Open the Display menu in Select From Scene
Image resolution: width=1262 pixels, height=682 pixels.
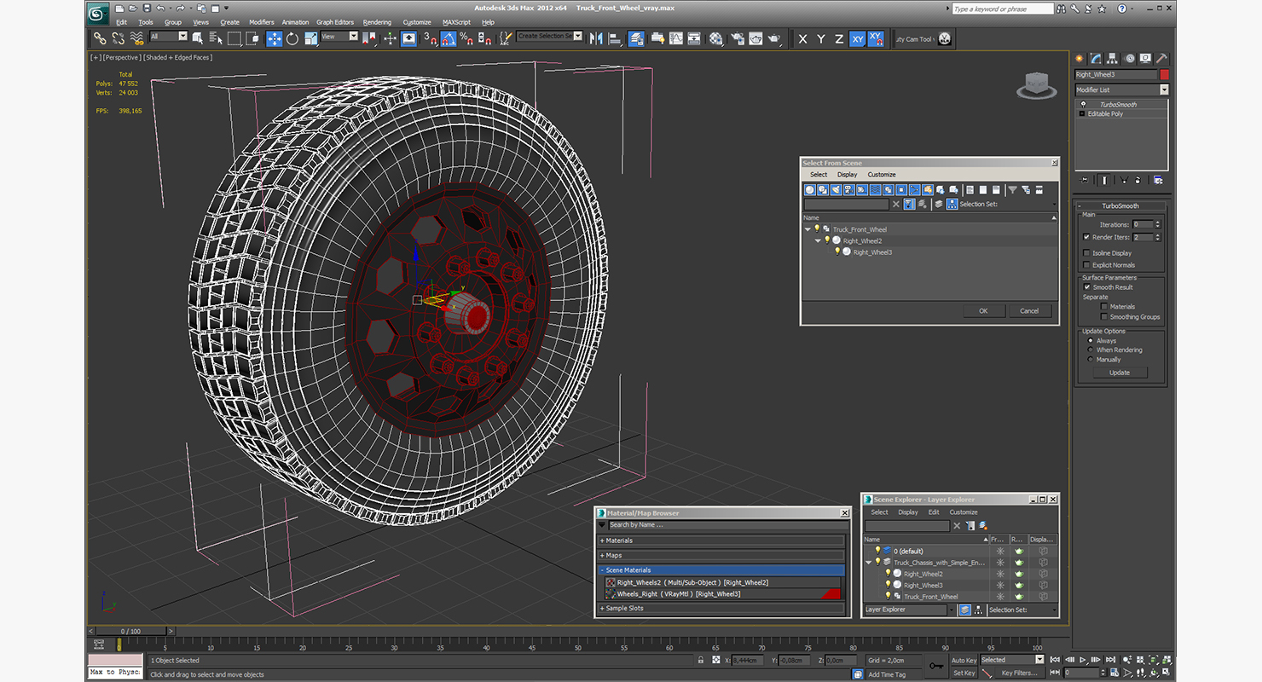tap(847, 175)
